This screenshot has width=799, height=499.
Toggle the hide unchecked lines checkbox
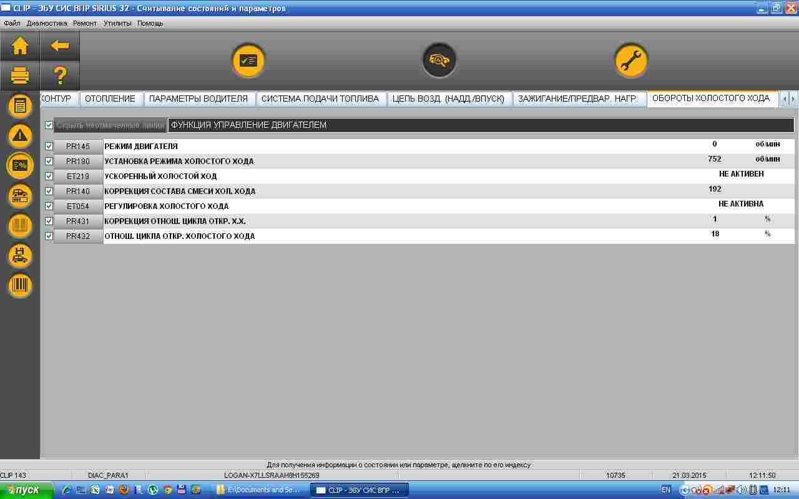click(x=49, y=125)
